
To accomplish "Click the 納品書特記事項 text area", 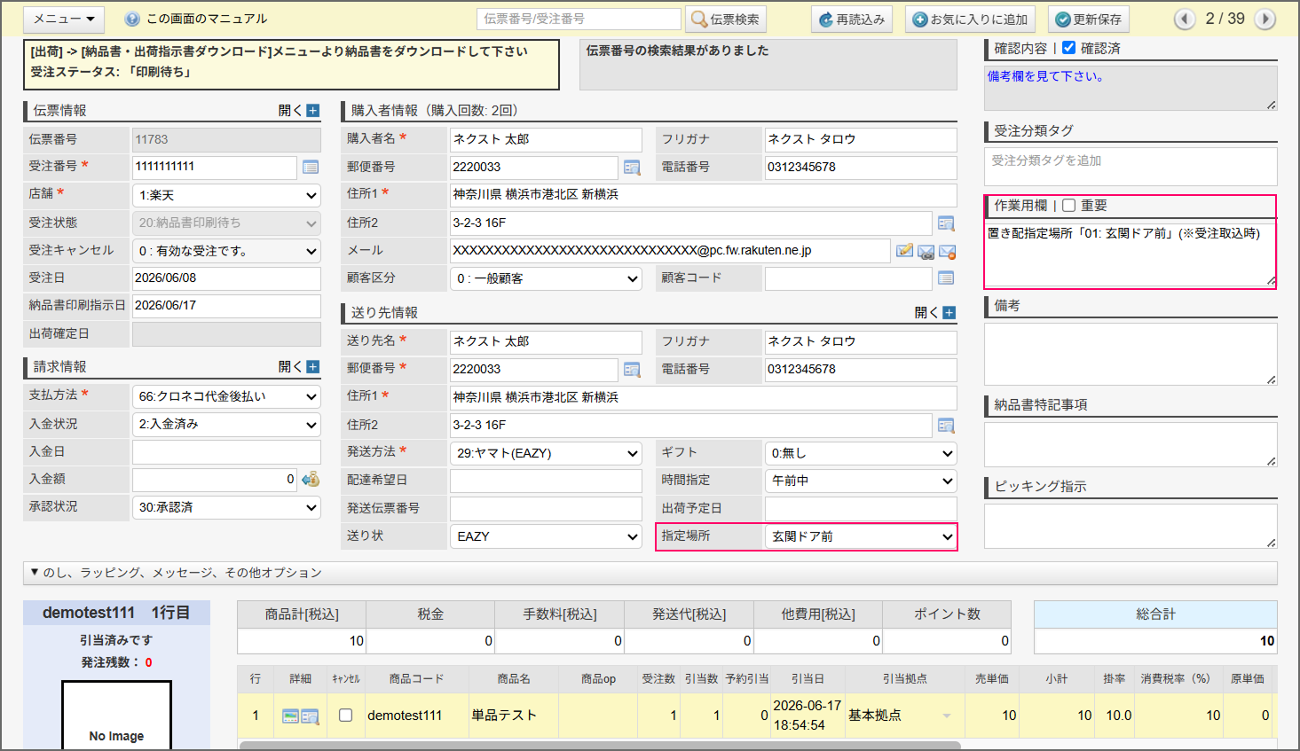I will [1131, 444].
